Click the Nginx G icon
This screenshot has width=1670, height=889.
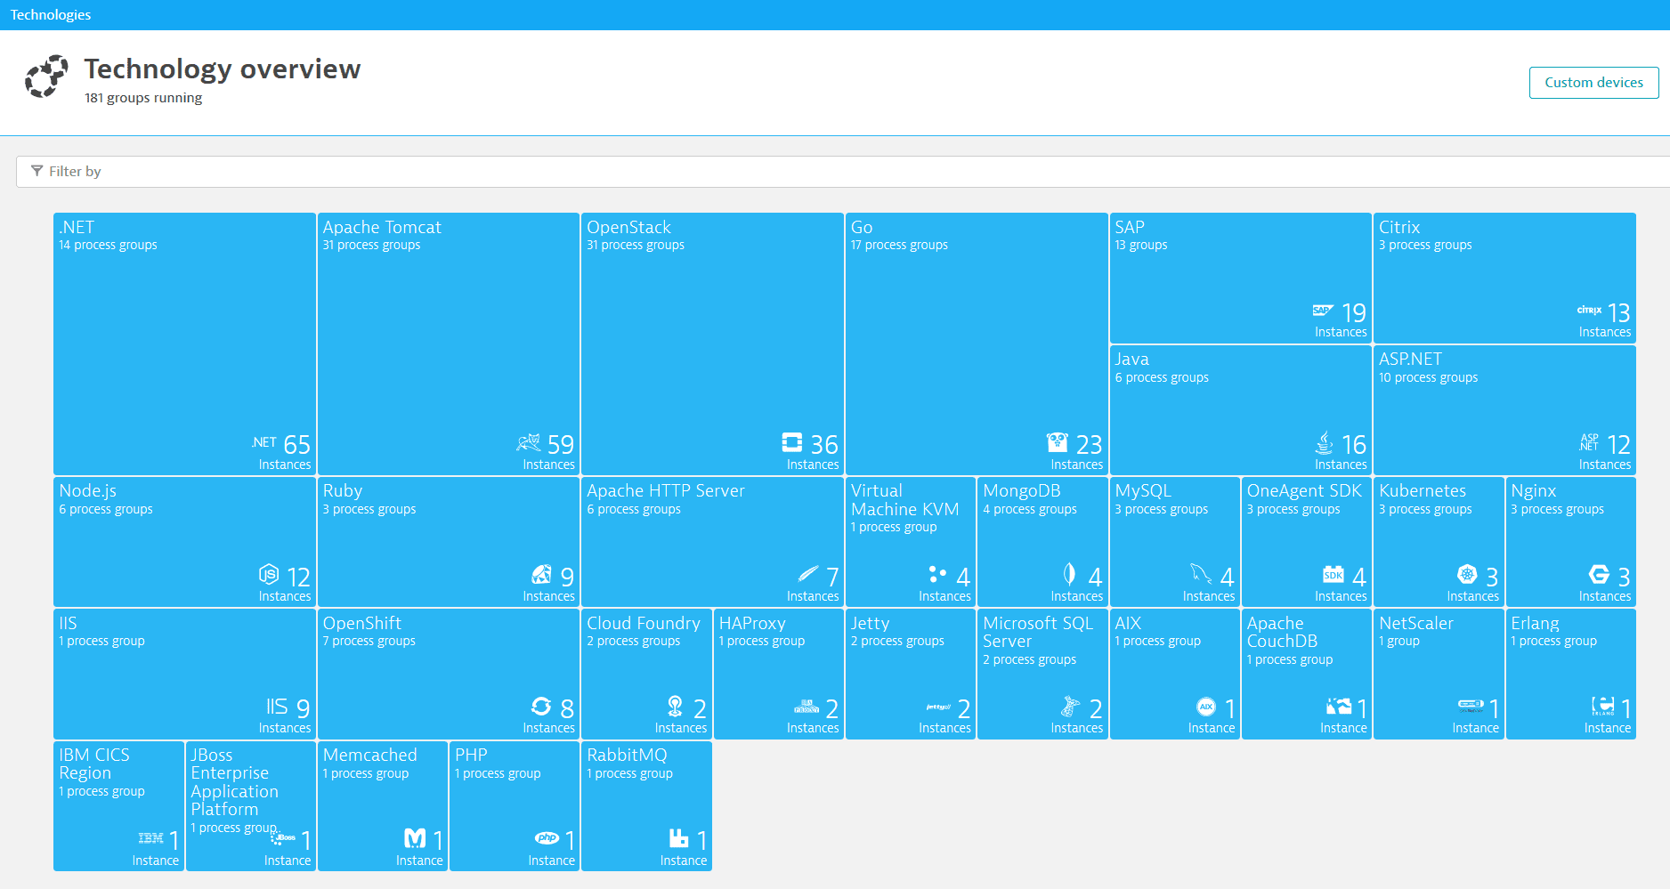(x=1600, y=575)
